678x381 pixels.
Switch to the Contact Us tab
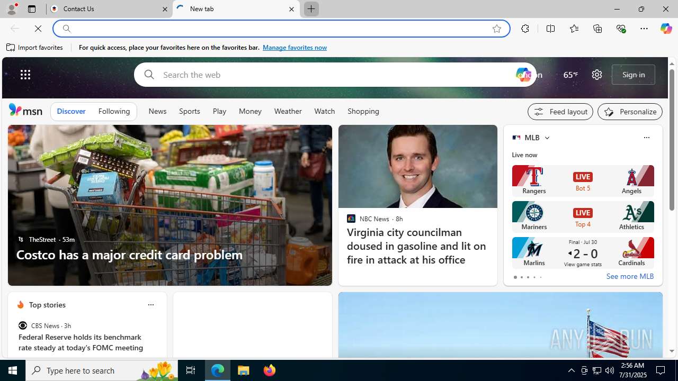click(x=109, y=9)
